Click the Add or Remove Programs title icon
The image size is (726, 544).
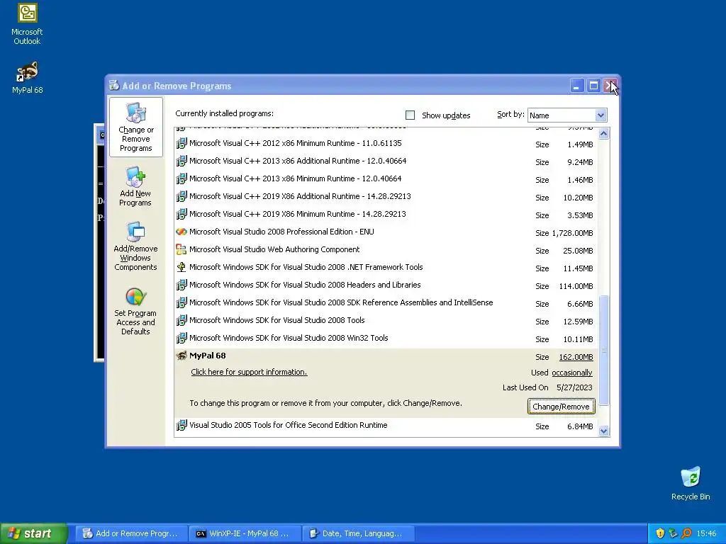pos(114,86)
